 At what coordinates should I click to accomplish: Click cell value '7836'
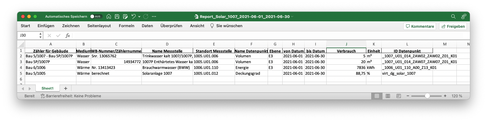346,68
